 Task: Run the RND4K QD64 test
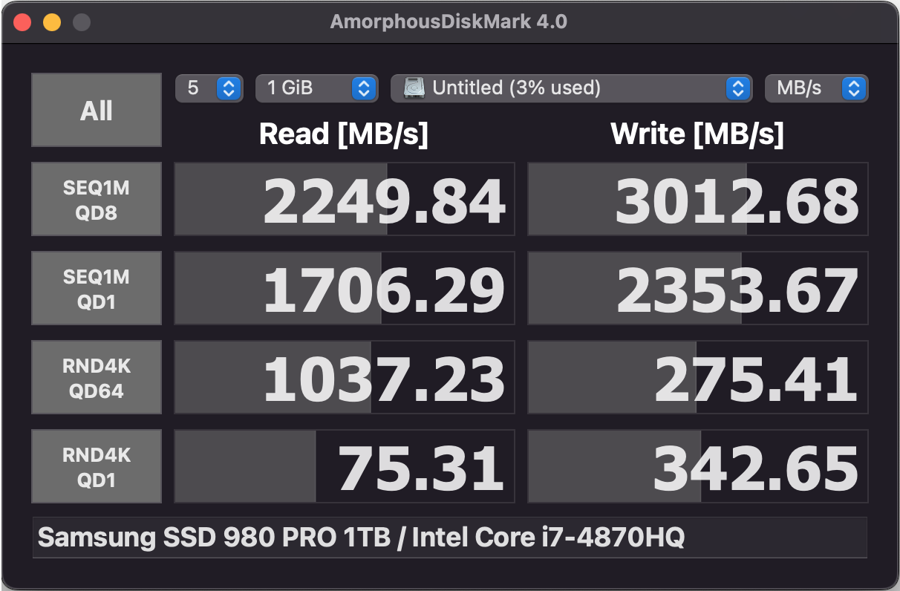(96, 376)
